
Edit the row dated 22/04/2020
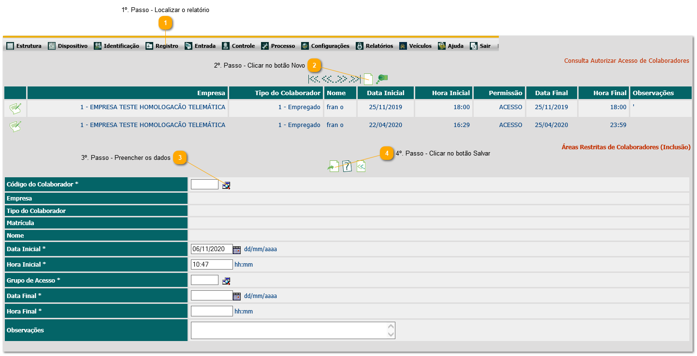15,127
